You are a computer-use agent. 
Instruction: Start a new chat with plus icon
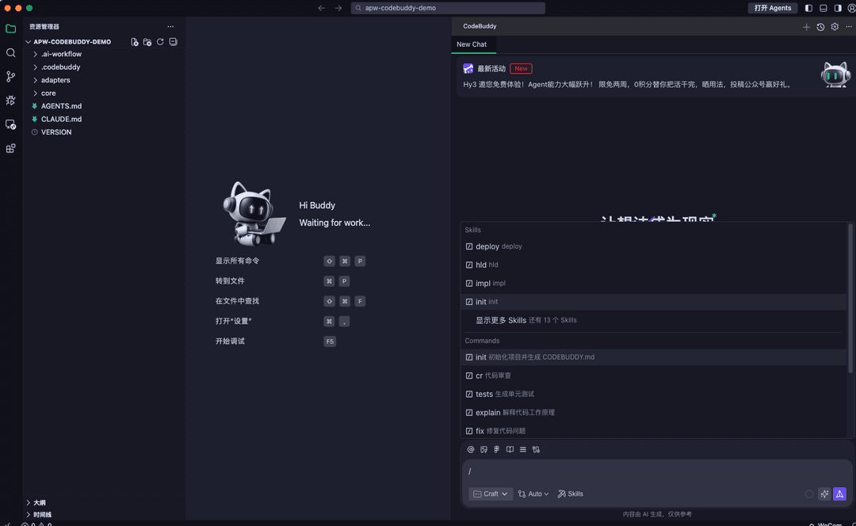(x=806, y=27)
